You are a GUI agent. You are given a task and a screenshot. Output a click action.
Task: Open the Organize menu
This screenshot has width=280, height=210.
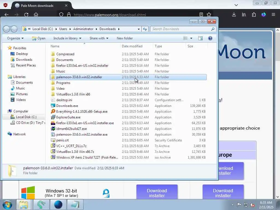point(15,38)
